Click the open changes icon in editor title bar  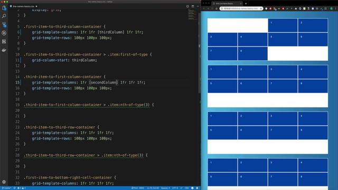click(x=187, y=6)
